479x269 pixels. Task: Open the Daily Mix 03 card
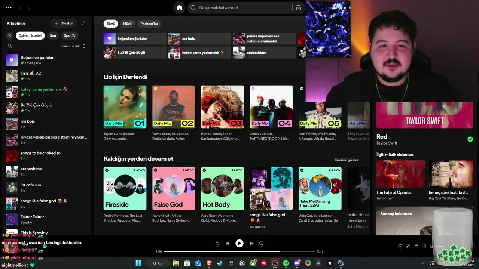tap(222, 114)
